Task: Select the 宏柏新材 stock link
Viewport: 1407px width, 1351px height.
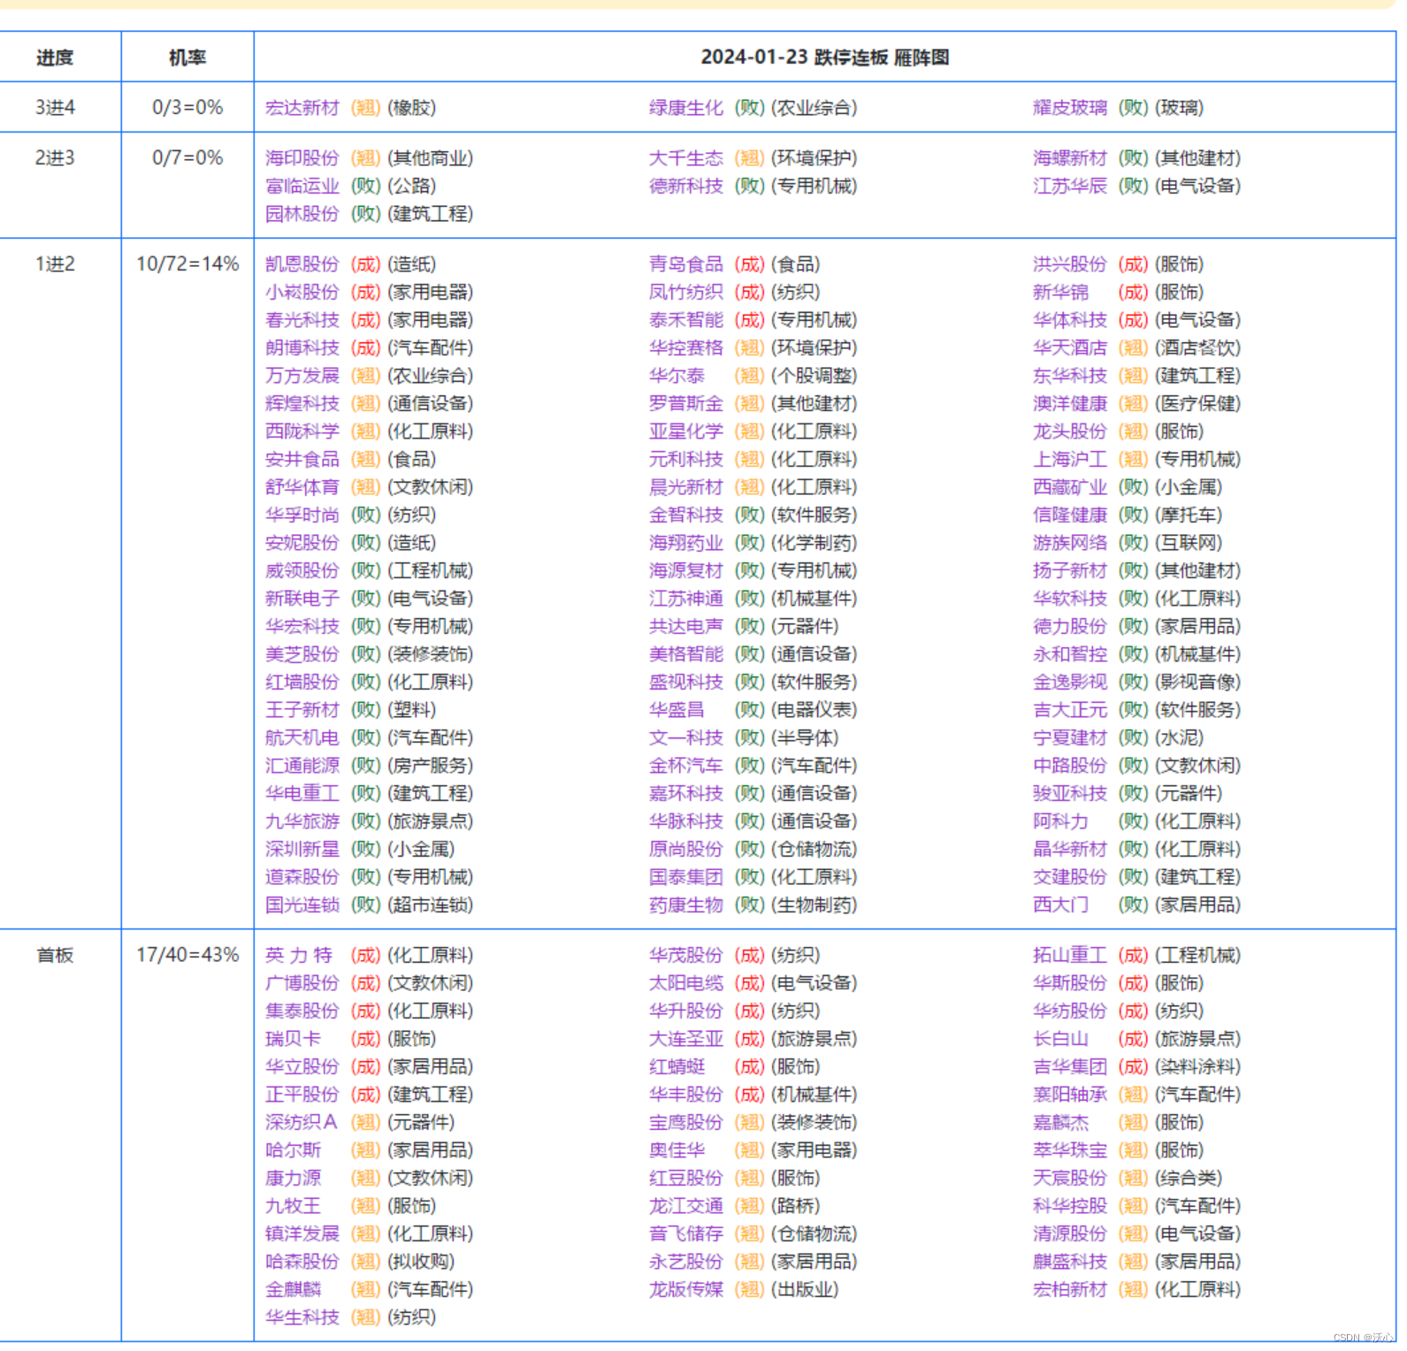Action: point(1070,1289)
